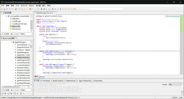The image size is (184, 99).
Task: Switch to the Quick Search tab
Action: point(57,81)
